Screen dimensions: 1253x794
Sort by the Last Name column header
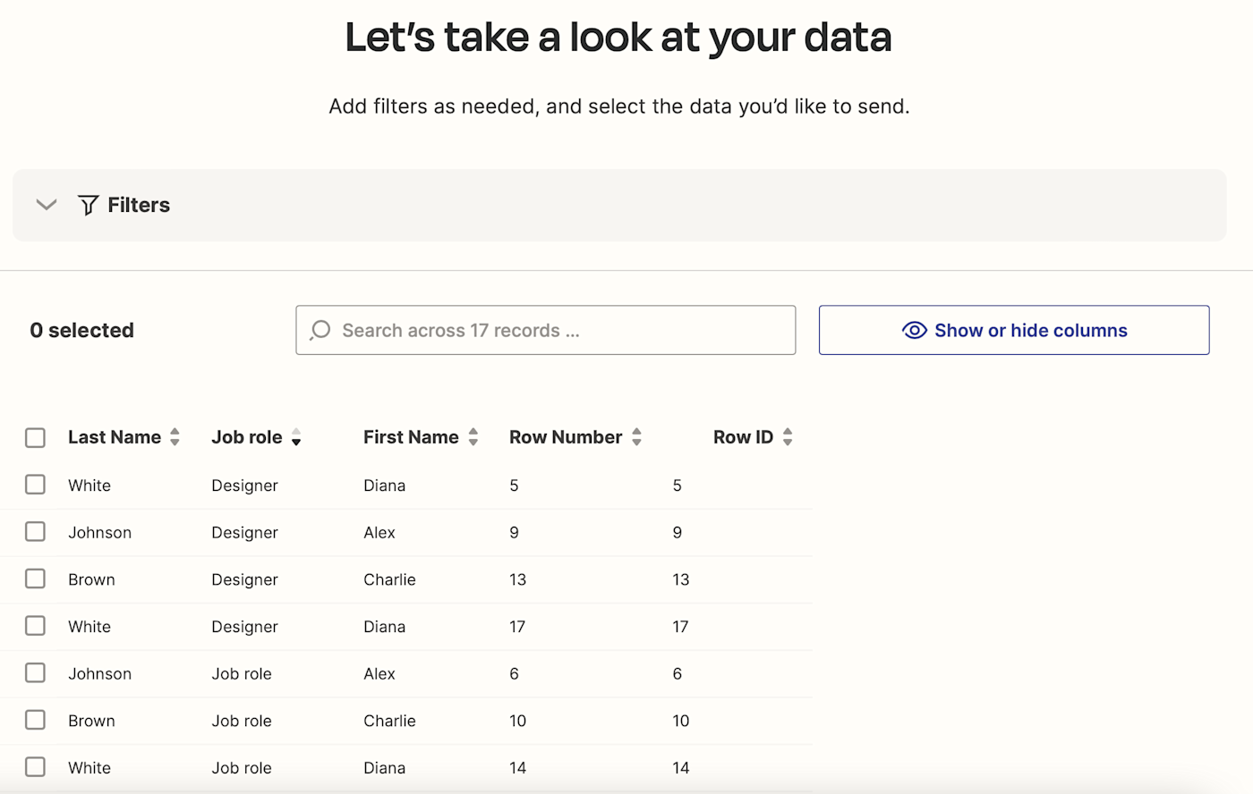[115, 437]
